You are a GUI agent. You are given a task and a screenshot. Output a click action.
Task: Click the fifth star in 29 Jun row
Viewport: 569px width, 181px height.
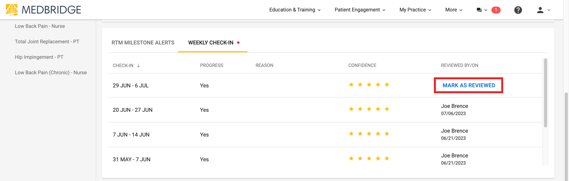coord(387,85)
